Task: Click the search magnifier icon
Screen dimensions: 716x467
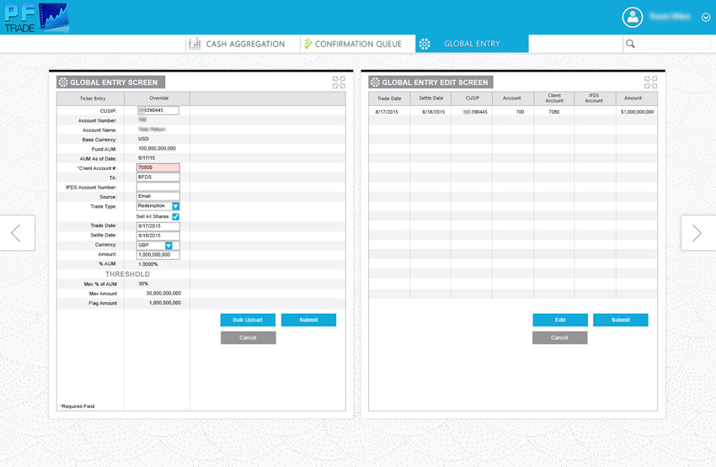Action: click(x=630, y=44)
